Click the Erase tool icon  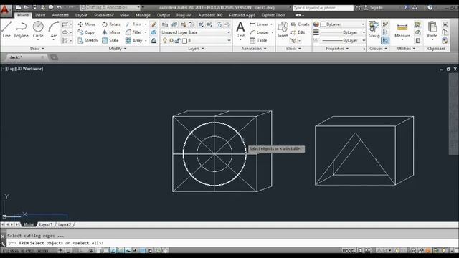click(153, 24)
